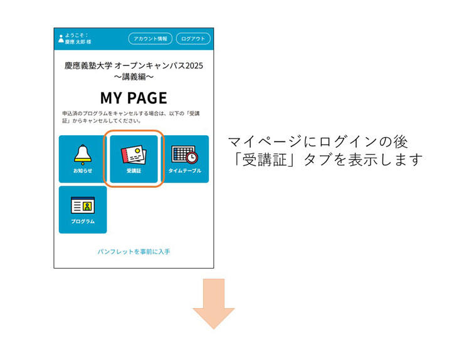Follow the パンフレットを事前に入手 link
This screenshot has height=340, width=454.
point(134,252)
